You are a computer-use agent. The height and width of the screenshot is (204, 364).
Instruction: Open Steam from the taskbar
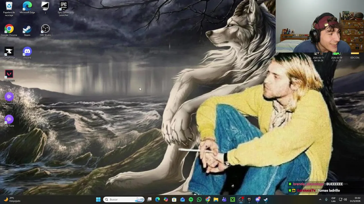pos(266,199)
